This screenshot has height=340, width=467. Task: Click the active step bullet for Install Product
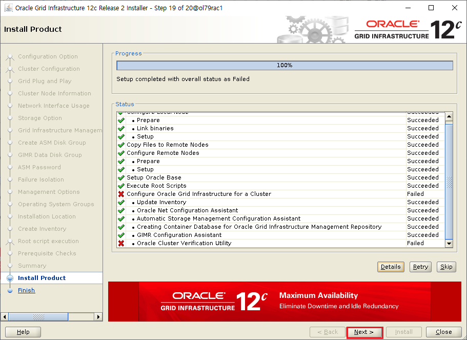point(10,278)
